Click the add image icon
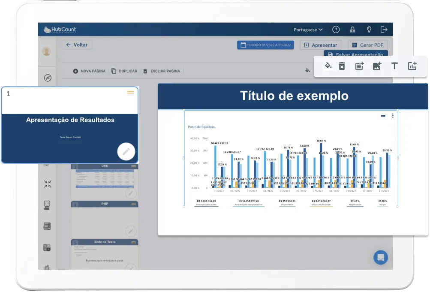The height and width of the screenshot is (292, 430). pyautogui.click(x=377, y=66)
